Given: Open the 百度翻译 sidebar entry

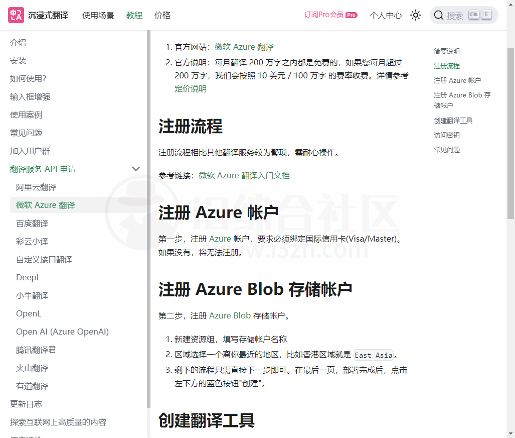Looking at the screenshot, I should pyautogui.click(x=32, y=224).
